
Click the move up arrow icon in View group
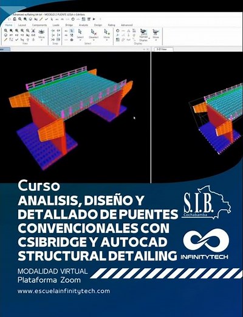pos(27,40)
